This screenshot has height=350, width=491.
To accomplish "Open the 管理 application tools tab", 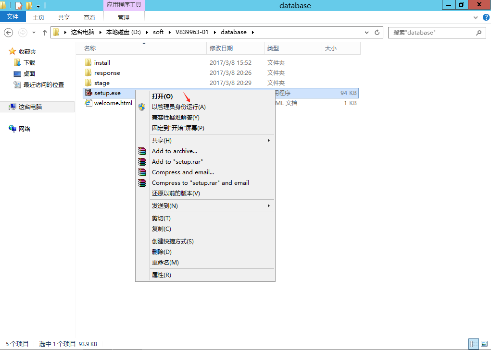I will (x=124, y=17).
